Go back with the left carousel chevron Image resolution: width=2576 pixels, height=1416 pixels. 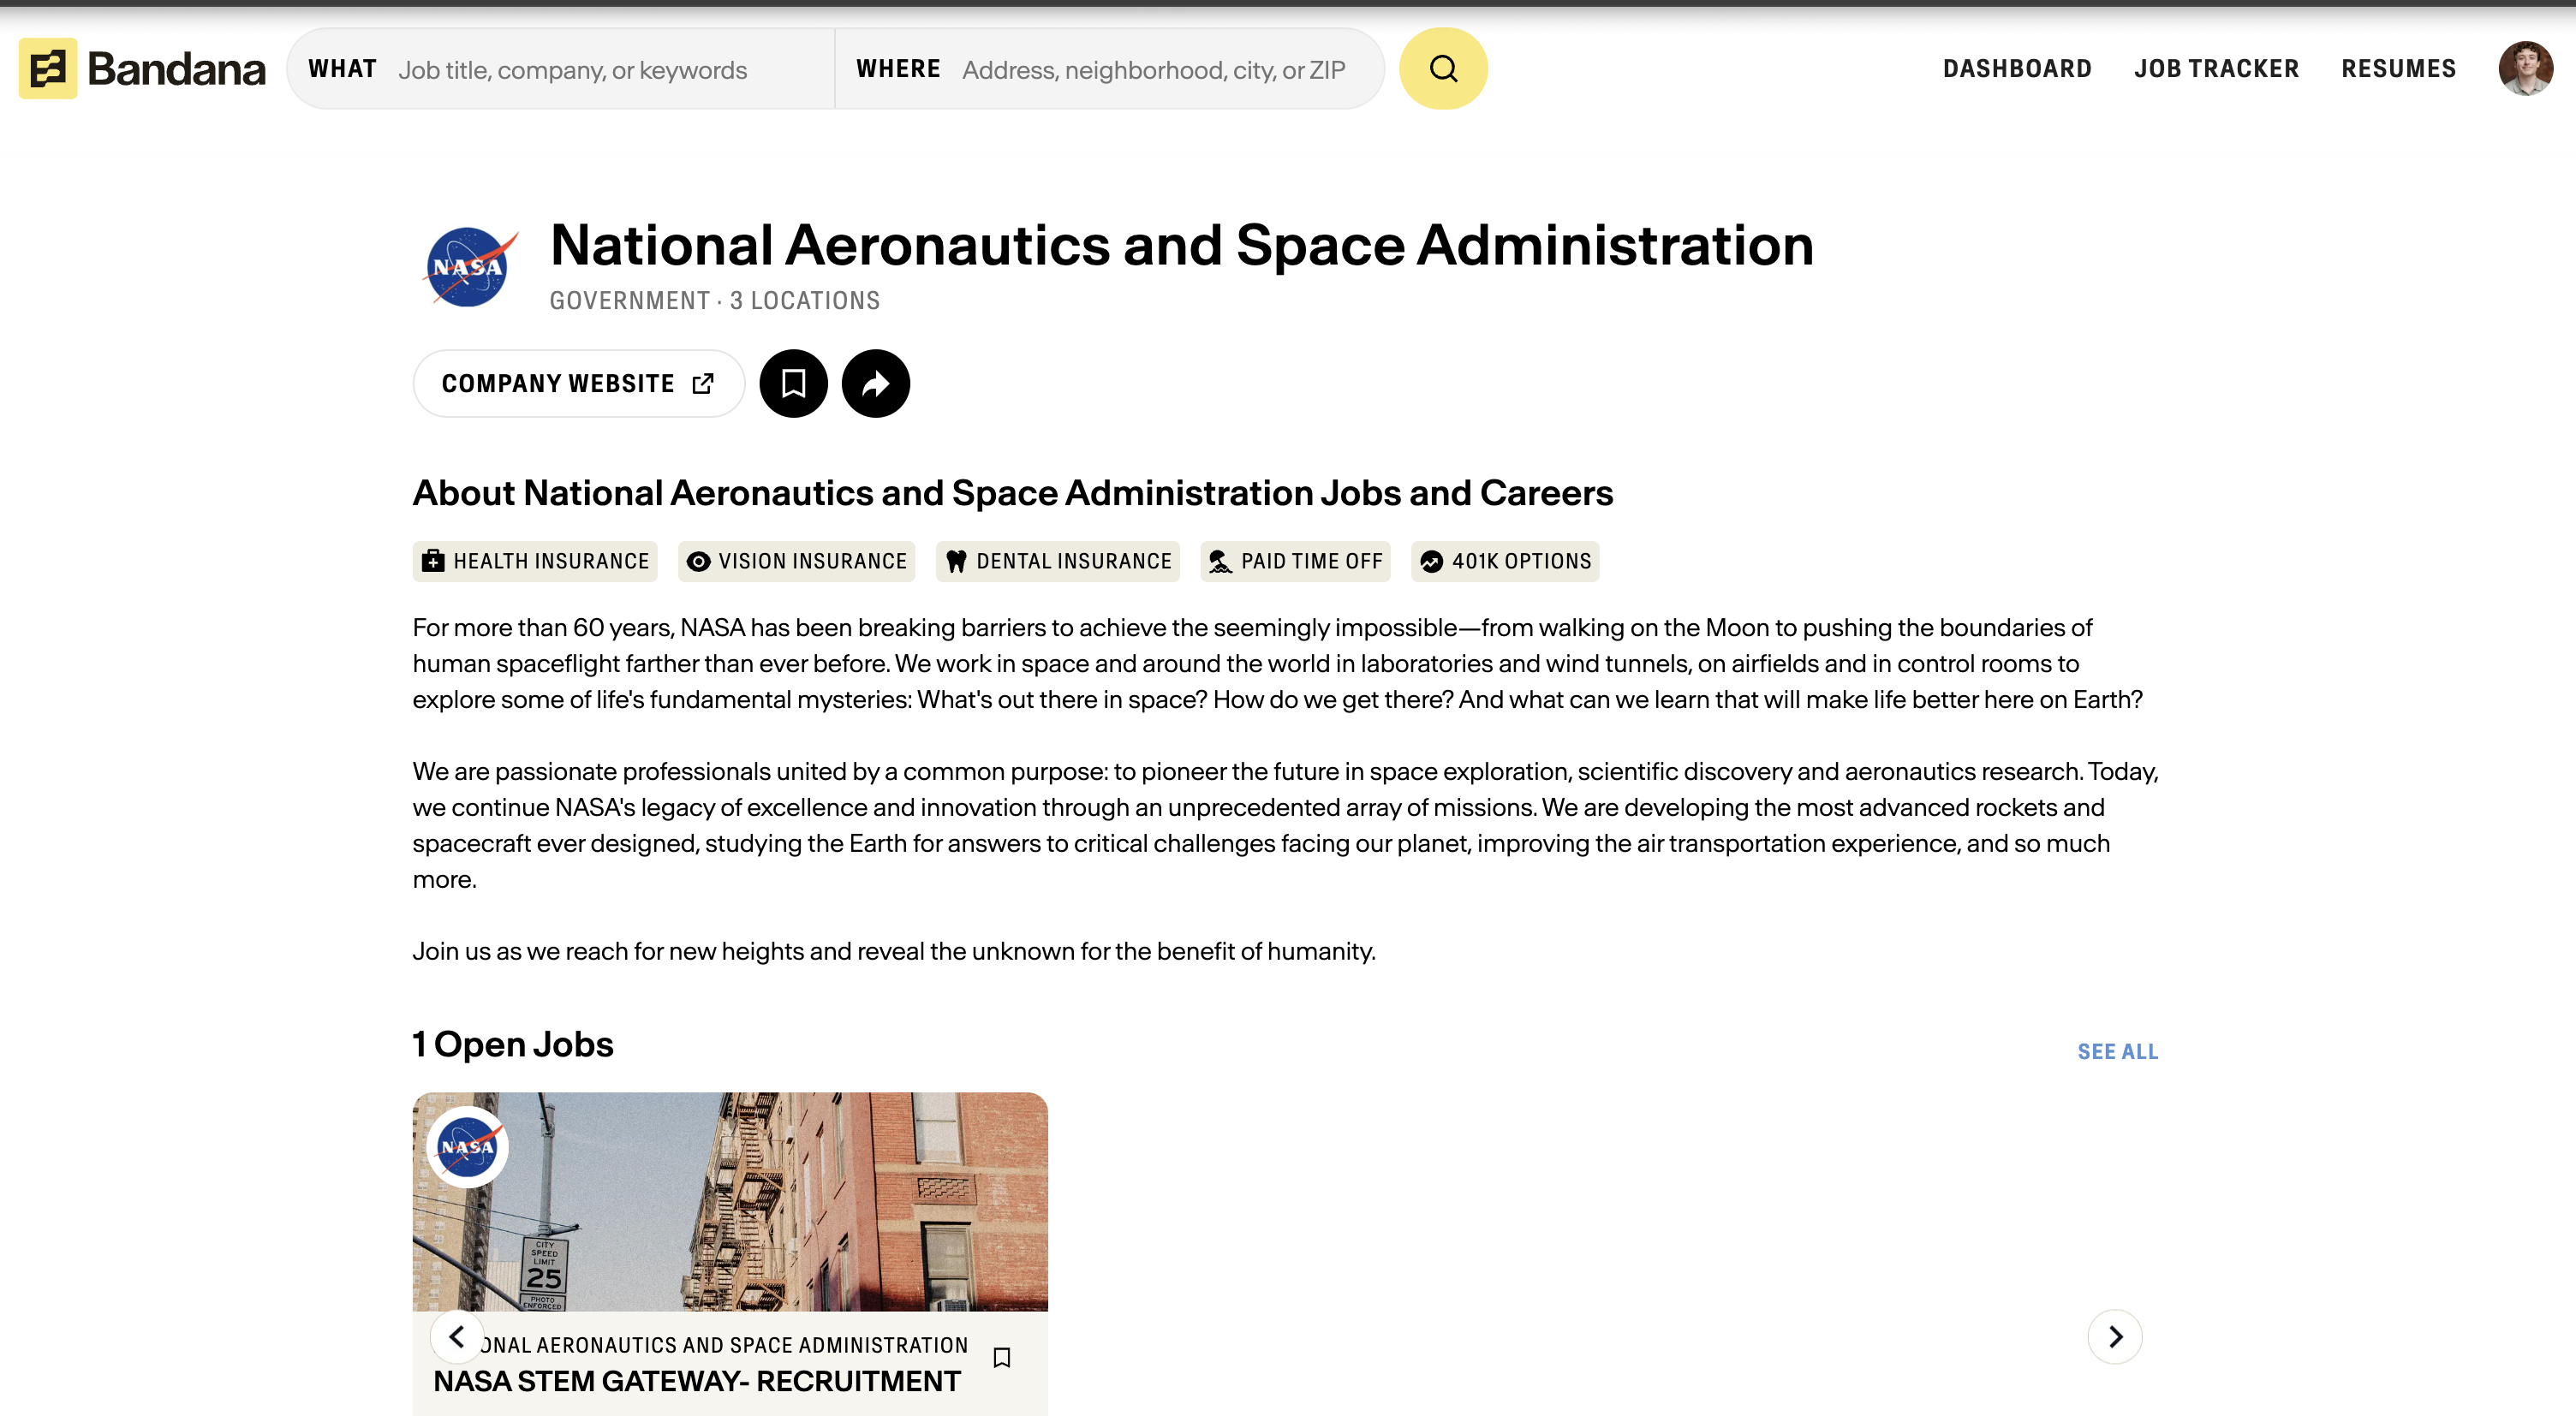[x=458, y=1336]
